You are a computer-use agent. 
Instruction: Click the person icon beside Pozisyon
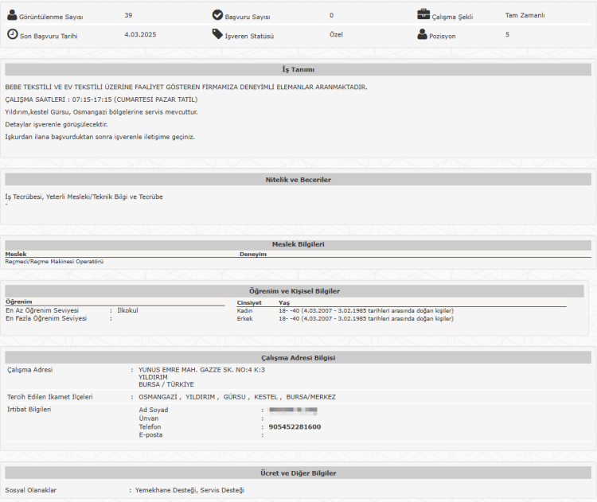pyautogui.click(x=423, y=34)
